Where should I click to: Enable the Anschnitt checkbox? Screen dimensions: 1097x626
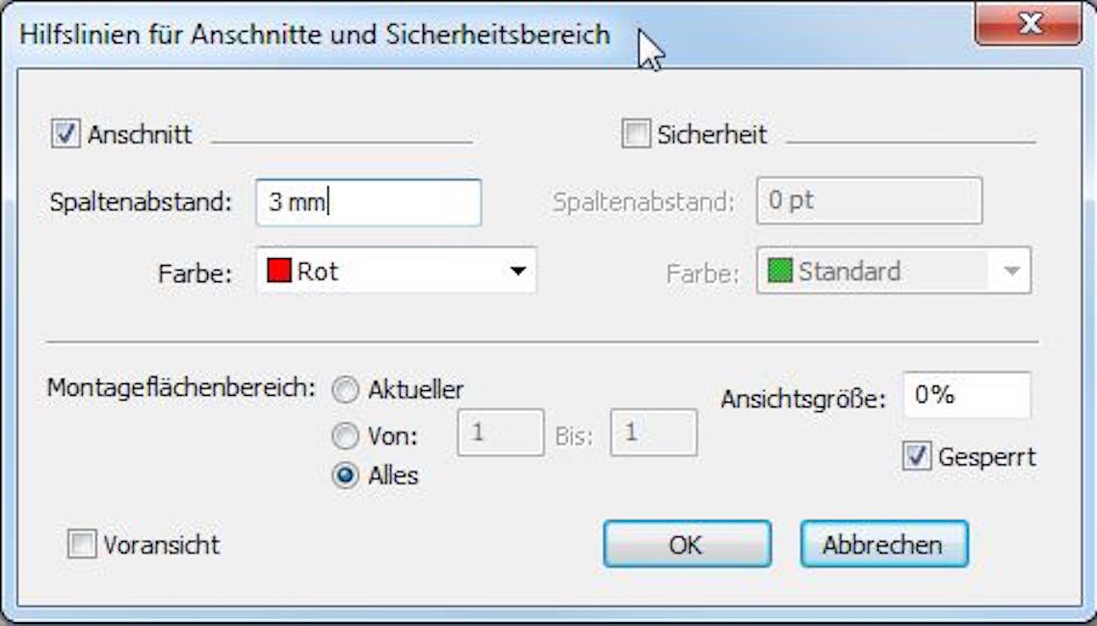65,134
